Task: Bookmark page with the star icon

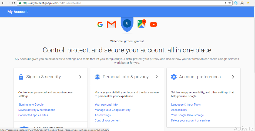Action: pyautogui.click(x=230, y=3)
